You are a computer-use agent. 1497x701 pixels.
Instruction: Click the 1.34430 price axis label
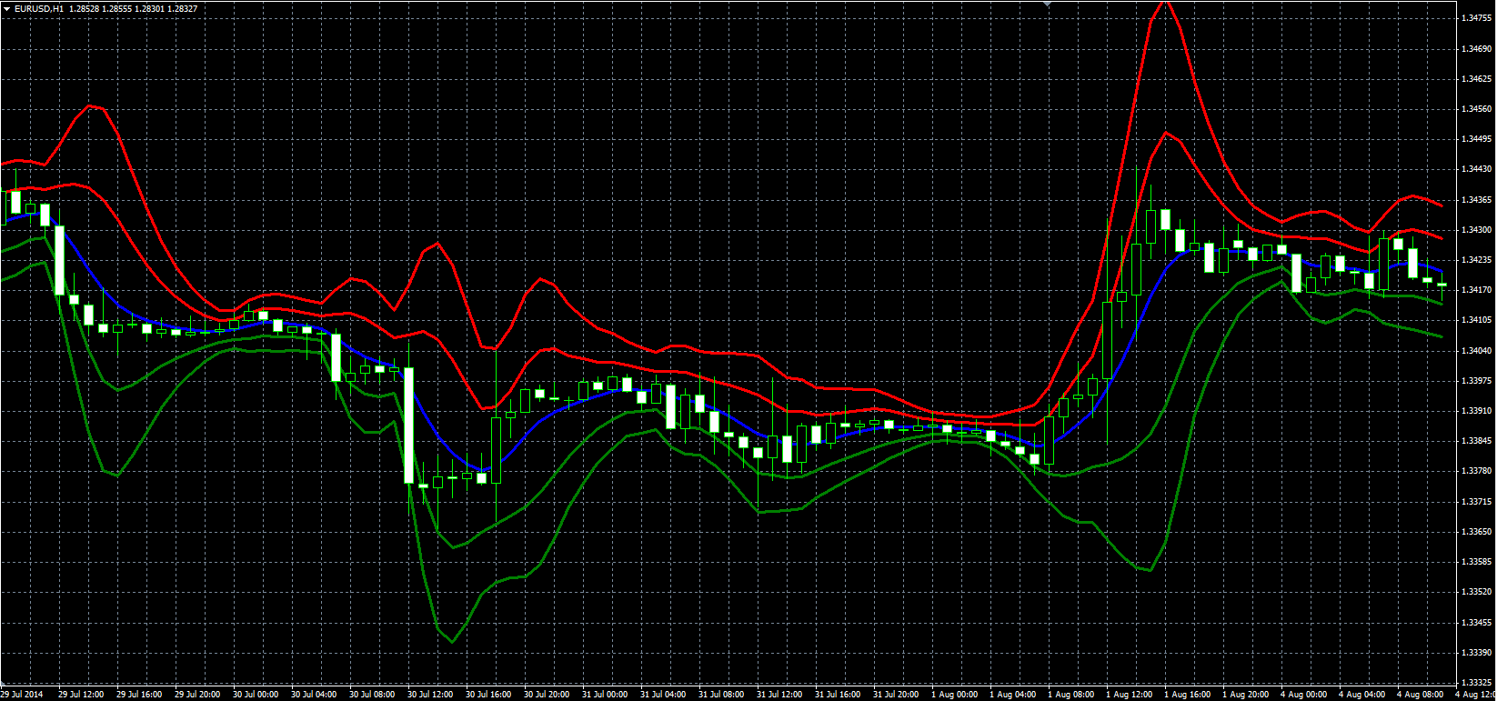click(1477, 169)
